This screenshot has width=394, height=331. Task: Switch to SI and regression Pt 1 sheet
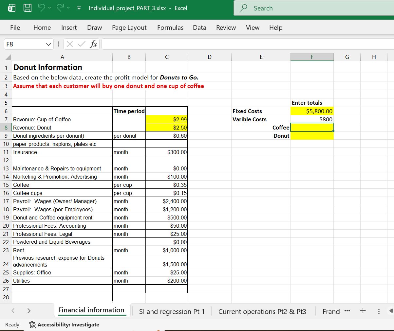172,312
